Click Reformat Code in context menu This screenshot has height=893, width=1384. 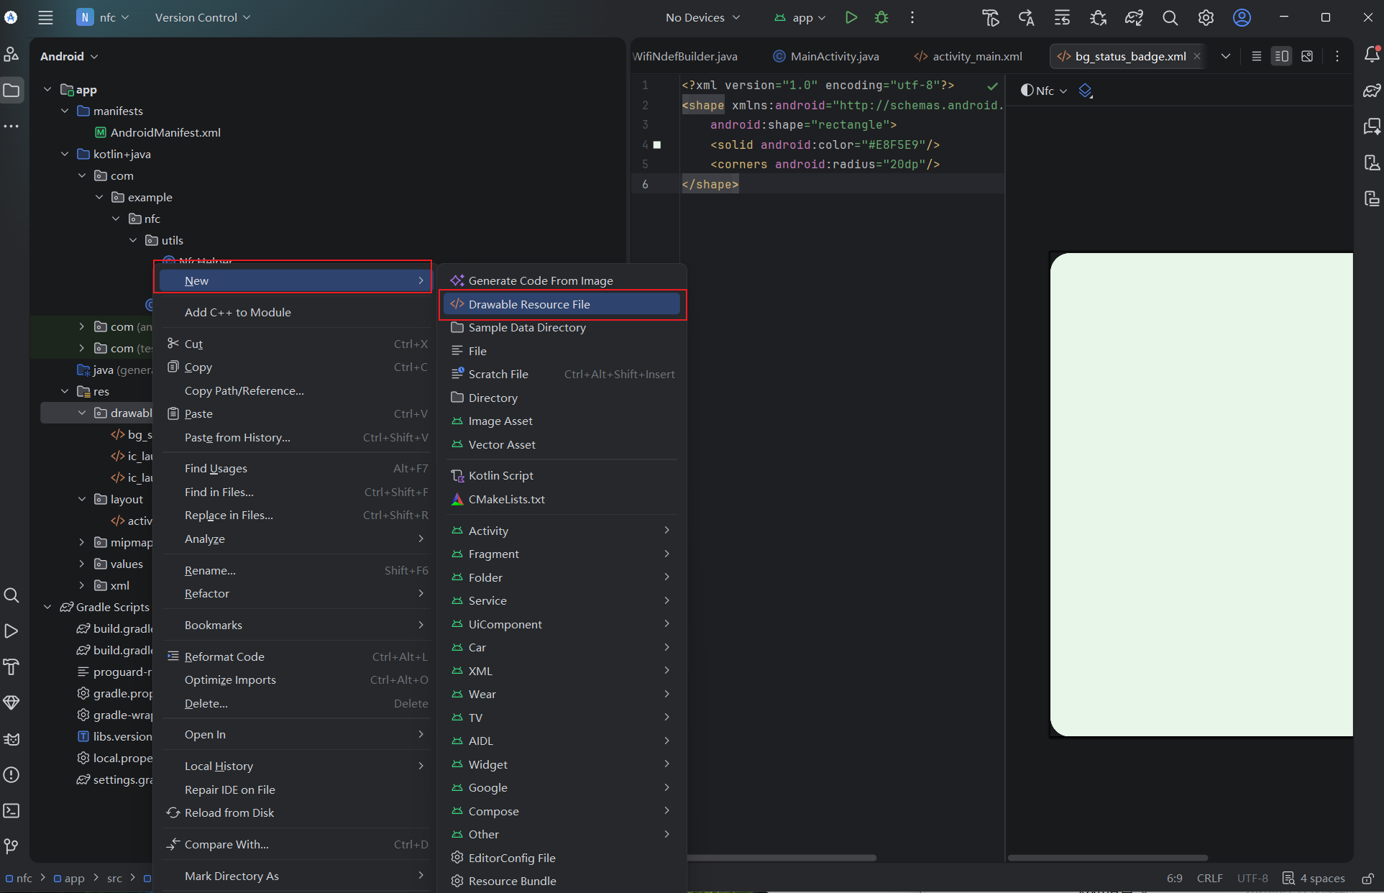pos(297,656)
